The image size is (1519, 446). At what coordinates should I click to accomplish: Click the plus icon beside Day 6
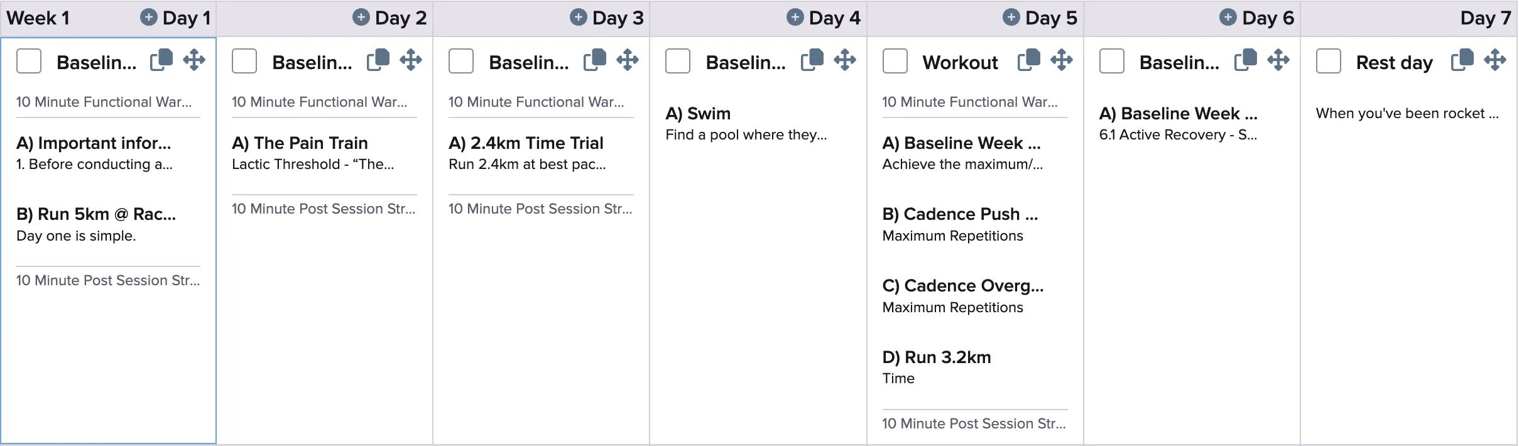click(1228, 17)
